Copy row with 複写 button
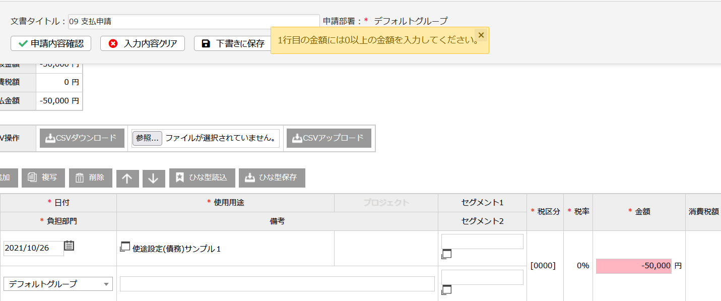 coord(43,177)
